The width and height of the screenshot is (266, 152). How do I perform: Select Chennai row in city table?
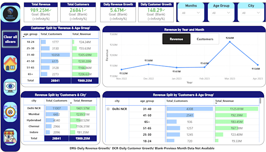pos(34,127)
